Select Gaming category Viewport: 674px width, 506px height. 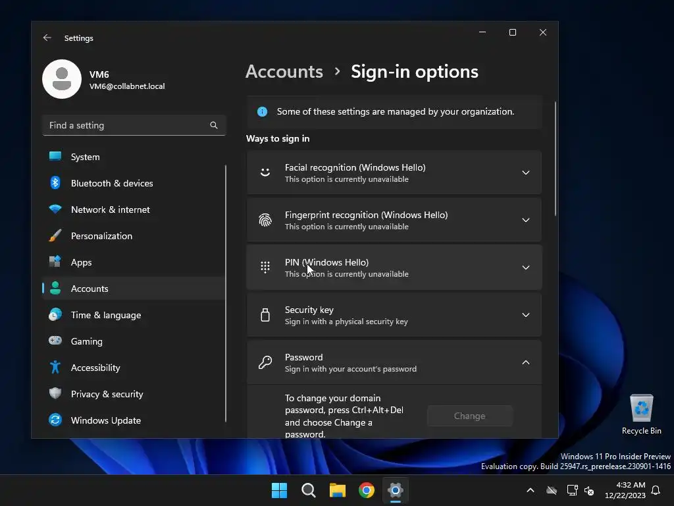click(134, 341)
